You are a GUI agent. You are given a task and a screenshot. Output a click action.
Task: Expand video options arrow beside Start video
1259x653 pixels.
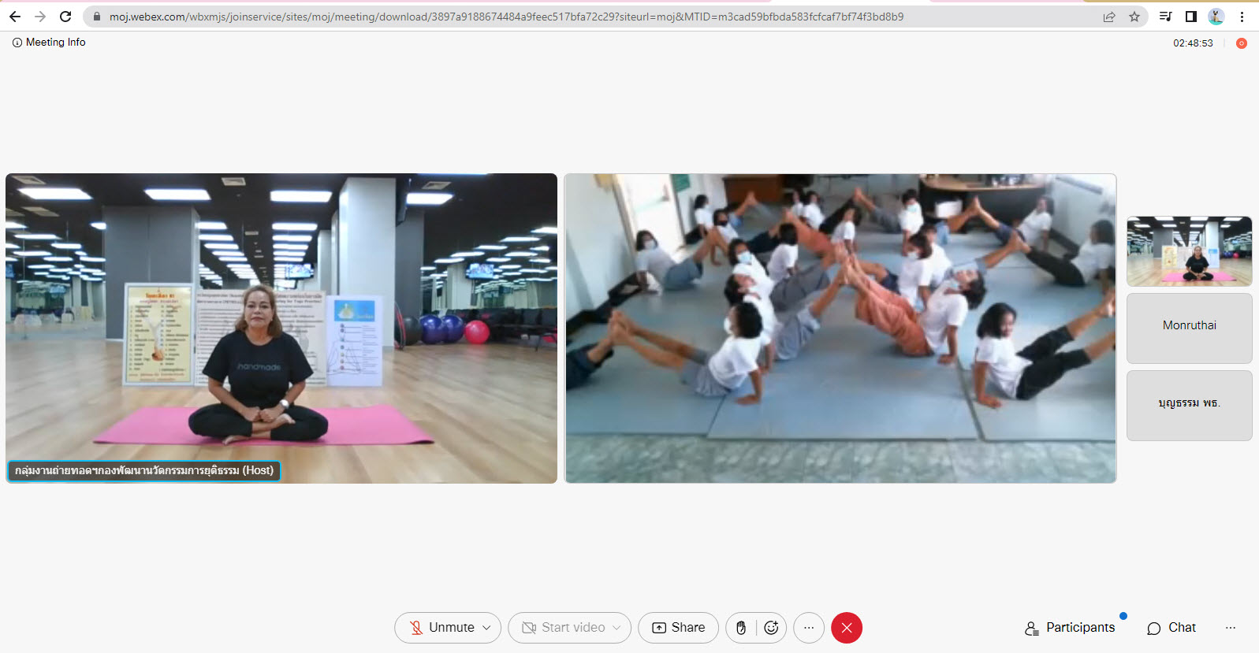click(616, 628)
